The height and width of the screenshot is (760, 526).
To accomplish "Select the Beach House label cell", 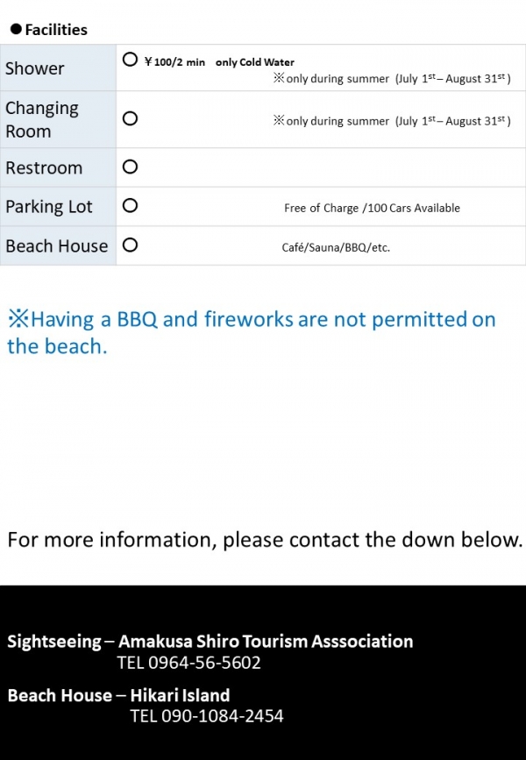I will tap(58, 245).
